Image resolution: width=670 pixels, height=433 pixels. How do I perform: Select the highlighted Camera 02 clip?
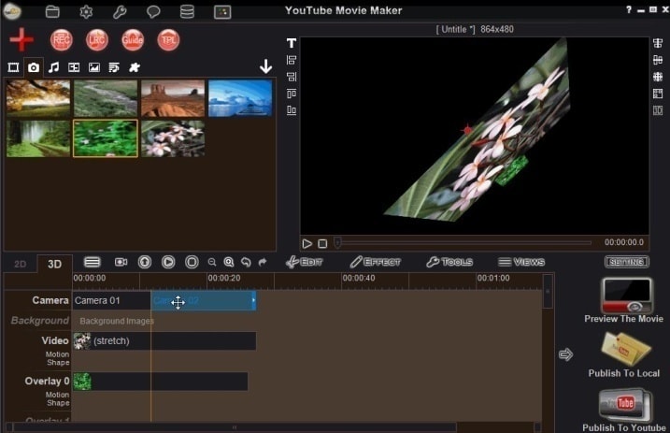(204, 300)
